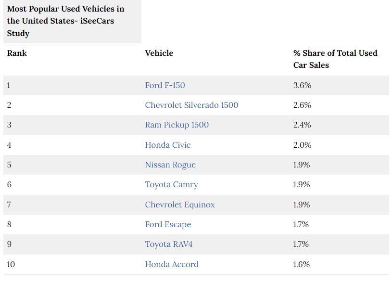
Task: Click the Chevrolet Equinox link
Action: (x=180, y=205)
